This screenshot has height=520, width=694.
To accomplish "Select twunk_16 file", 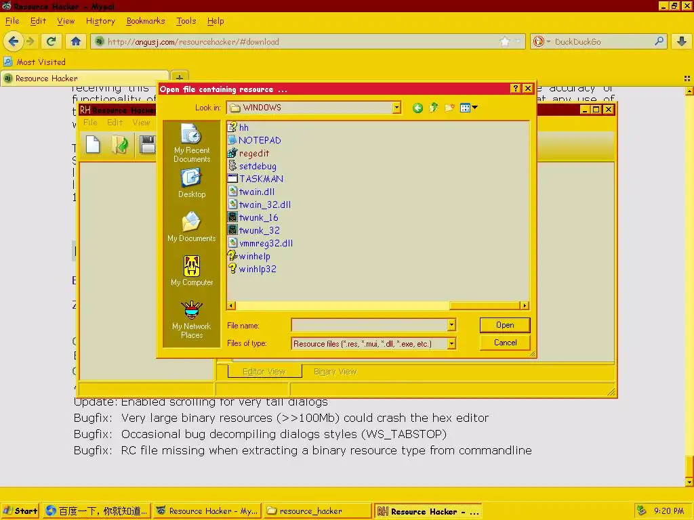I will click(253, 217).
